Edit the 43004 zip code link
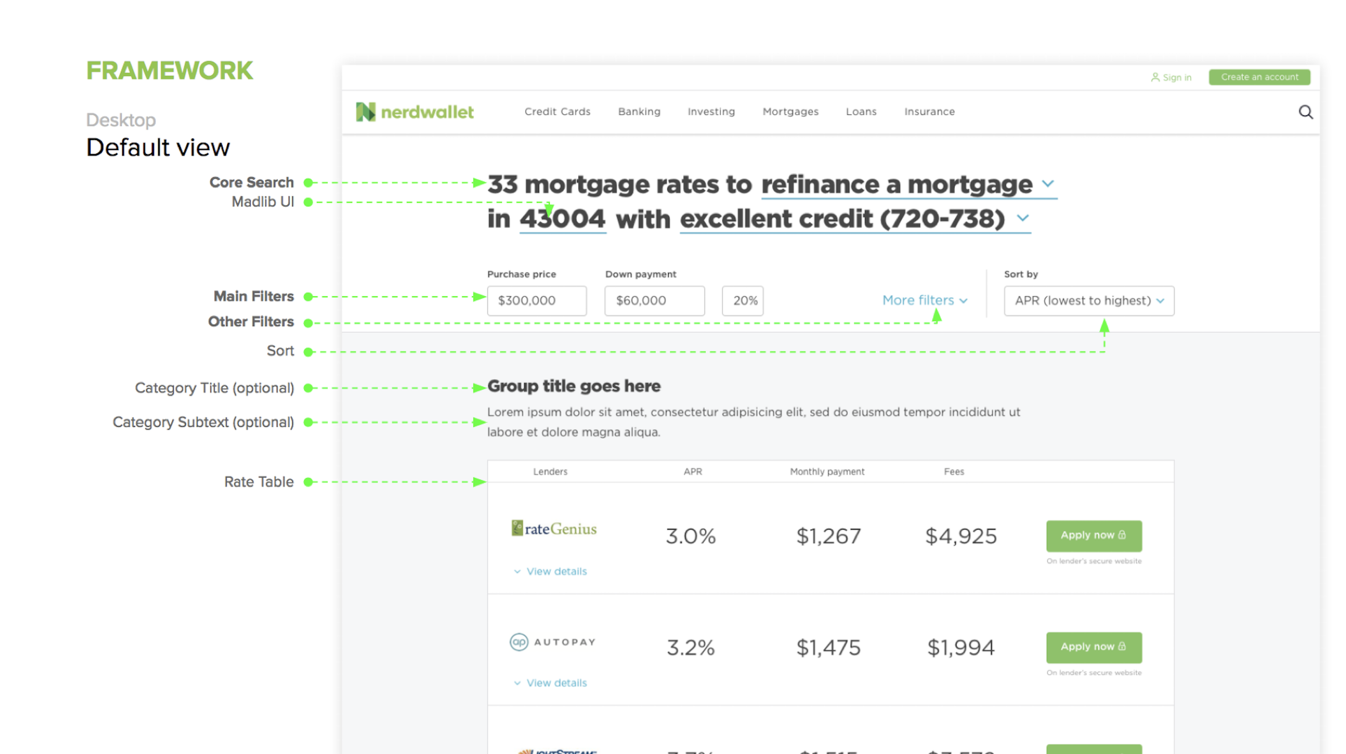 click(562, 219)
